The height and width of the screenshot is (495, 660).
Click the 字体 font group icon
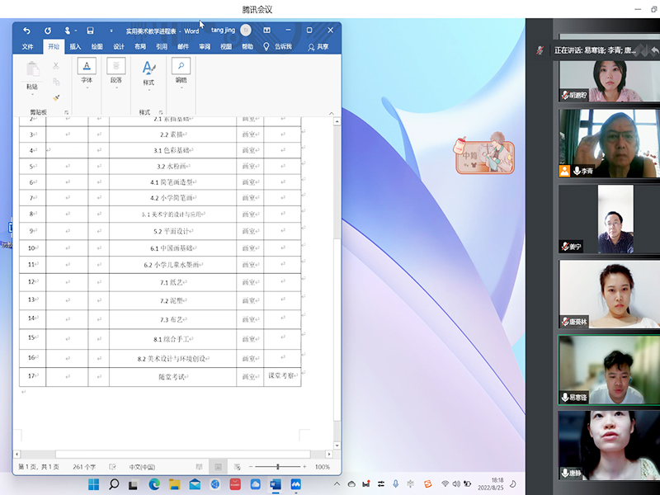tap(87, 66)
